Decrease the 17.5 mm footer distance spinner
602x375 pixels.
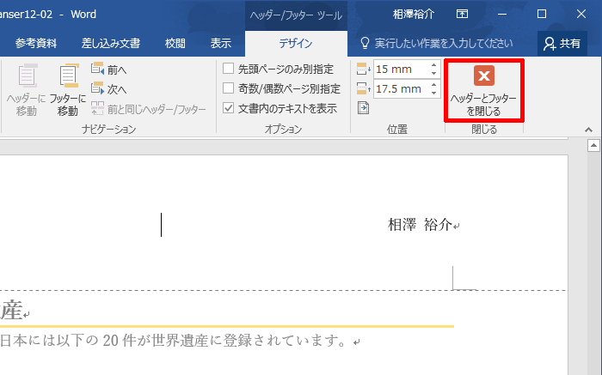(x=433, y=93)
